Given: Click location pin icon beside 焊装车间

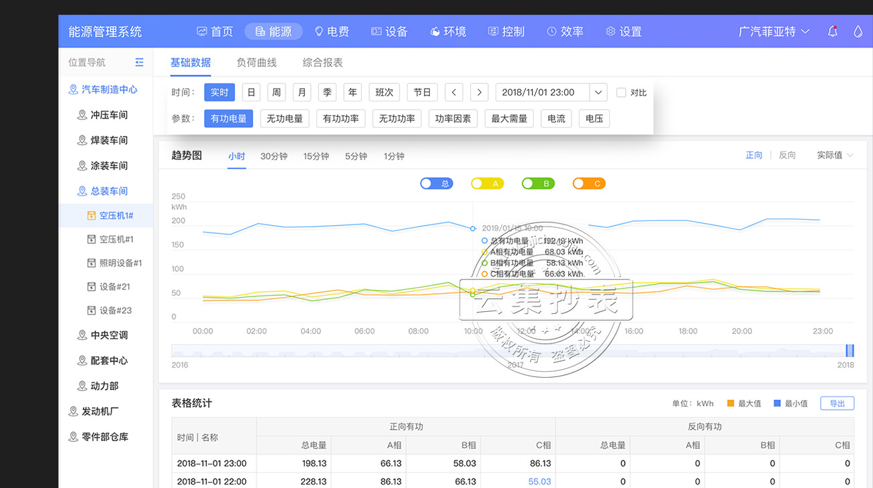Looking at the screenshot, I should click(83, 140).
